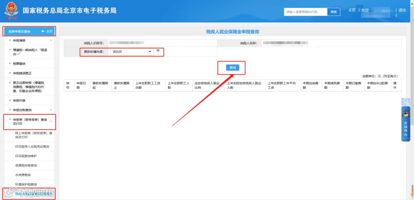The height and width of the screenshot is (200, 414).
Task: Focus the search input box
Action: point(306,12)
